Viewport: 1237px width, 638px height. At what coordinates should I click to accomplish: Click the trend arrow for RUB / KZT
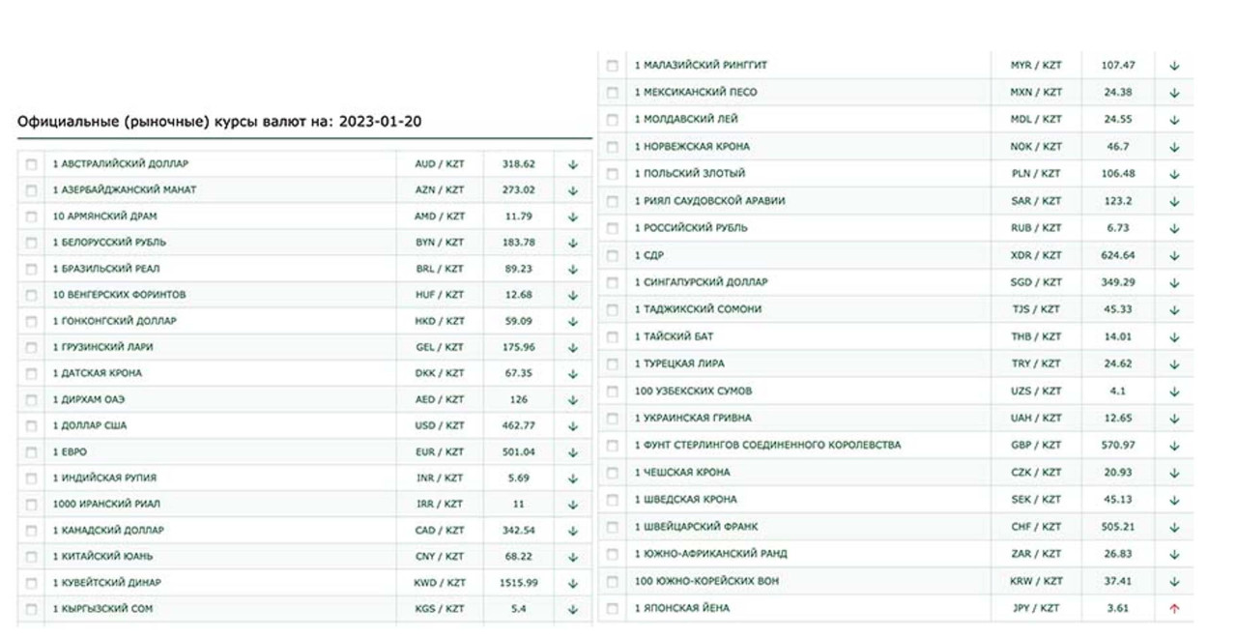[x=1174, y=229]
